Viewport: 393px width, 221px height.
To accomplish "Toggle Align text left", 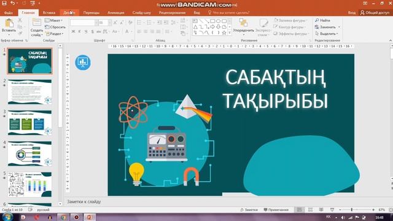I will click(x=139, y=31).
